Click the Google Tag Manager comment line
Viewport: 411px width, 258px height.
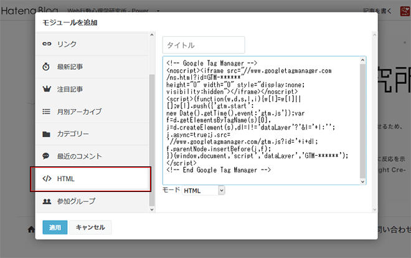pos(212,64)
